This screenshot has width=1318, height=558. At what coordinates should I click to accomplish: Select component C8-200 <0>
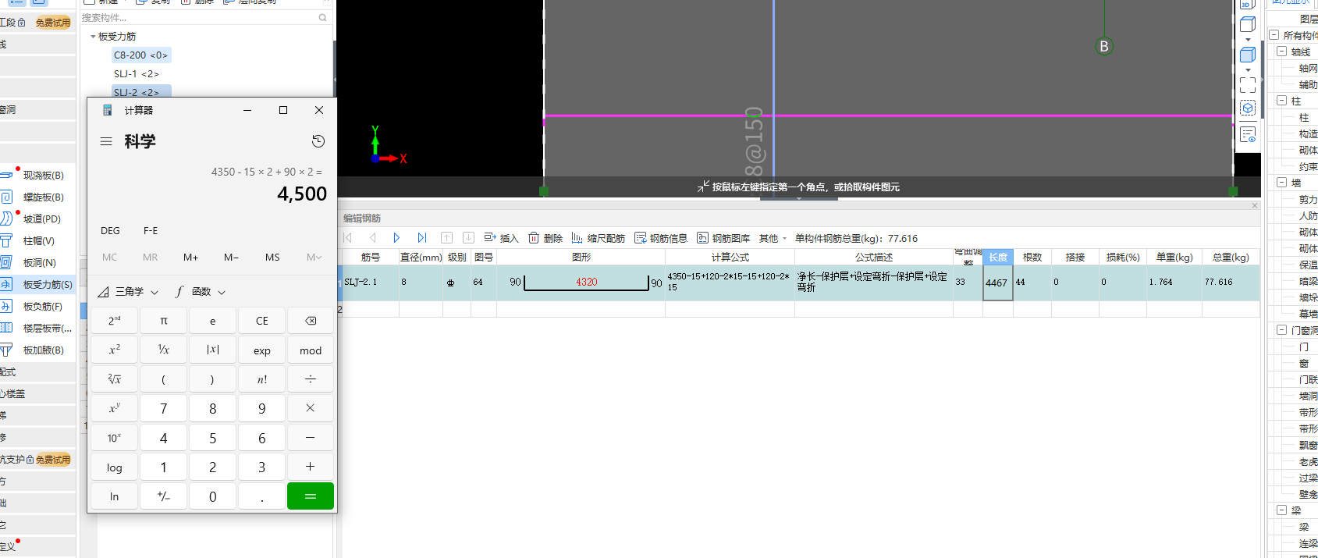coord(140,55)
